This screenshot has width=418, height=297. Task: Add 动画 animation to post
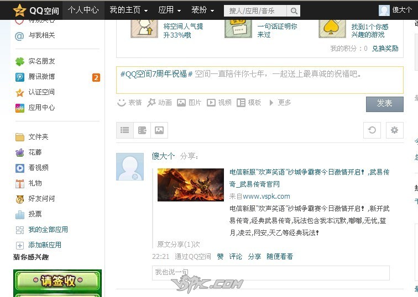(x=159, y=103)
